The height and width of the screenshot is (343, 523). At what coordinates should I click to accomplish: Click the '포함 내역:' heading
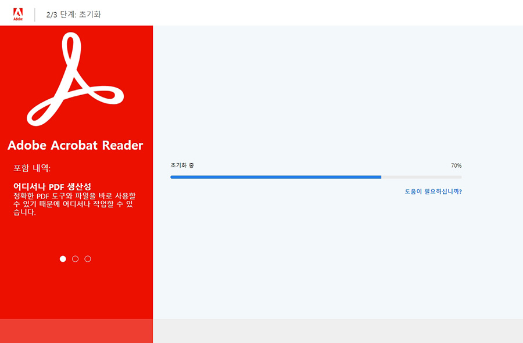coord(32,168)
